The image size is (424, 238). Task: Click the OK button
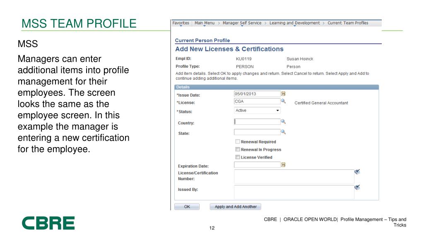click(x=187, y=207)
